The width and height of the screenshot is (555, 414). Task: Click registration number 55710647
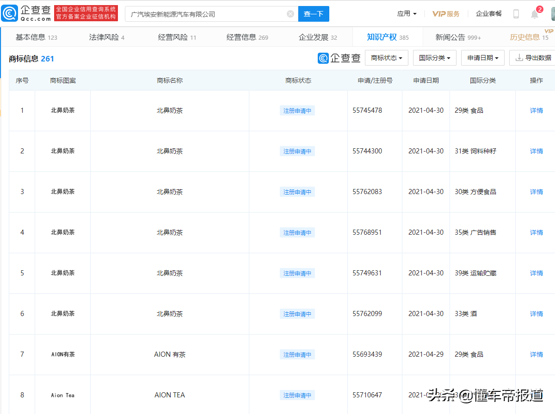point(367,395)
